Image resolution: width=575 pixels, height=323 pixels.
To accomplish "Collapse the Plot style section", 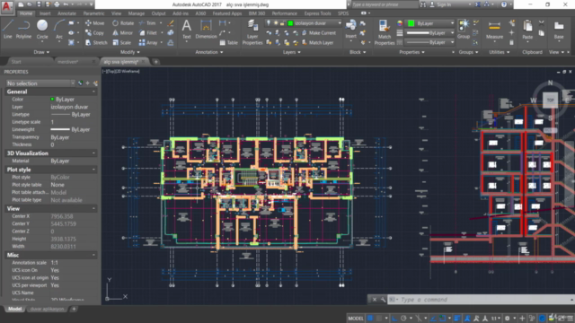I will (93, 170).
